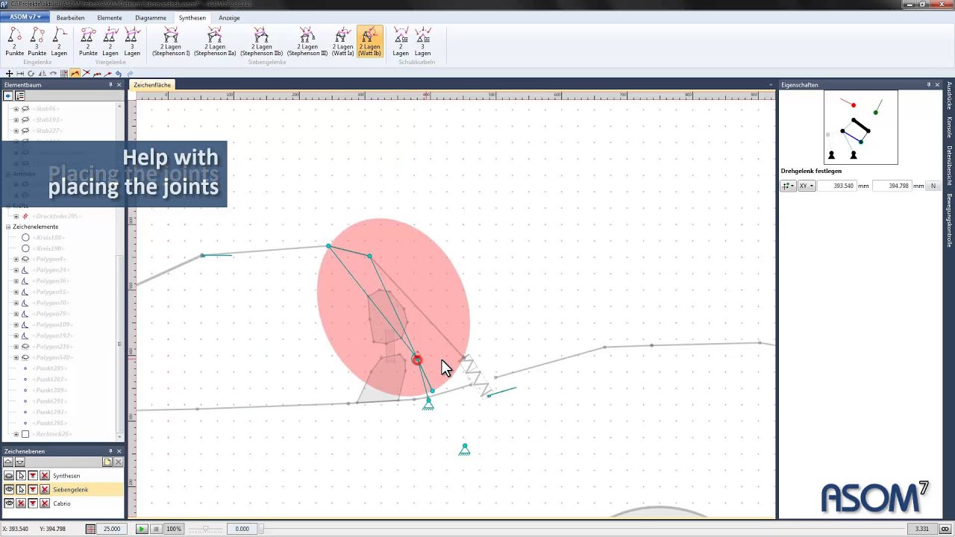Screen dimensions: 955x537
Task: Toggle visibility of Siebengelenk layer
Action: pyautogui.click(x=9, y=489)
